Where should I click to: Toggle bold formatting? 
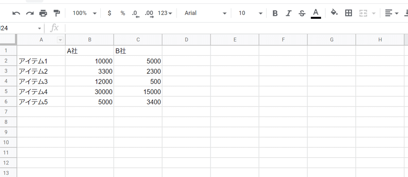[275, 13]
